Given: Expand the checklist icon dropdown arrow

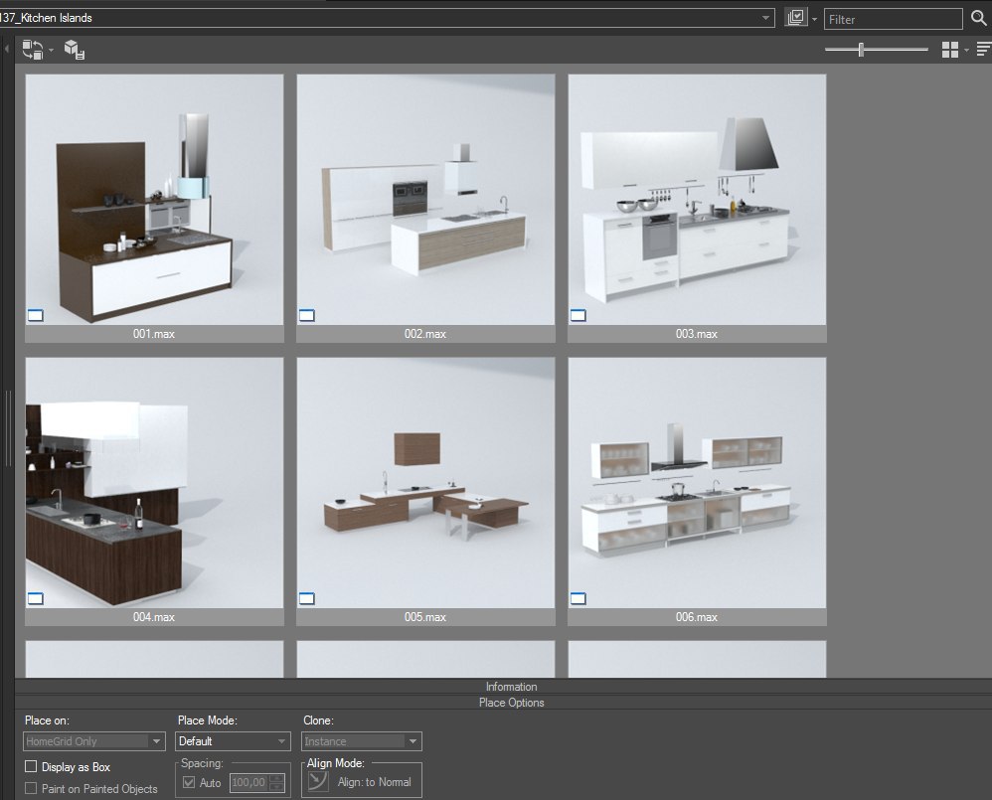Looking at the screenshot, I should (814, 20).
